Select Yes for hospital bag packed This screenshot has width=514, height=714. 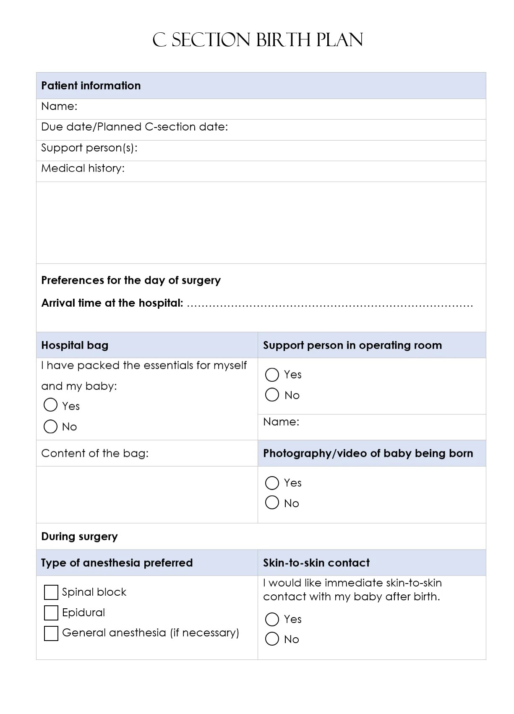coord(50,405)
